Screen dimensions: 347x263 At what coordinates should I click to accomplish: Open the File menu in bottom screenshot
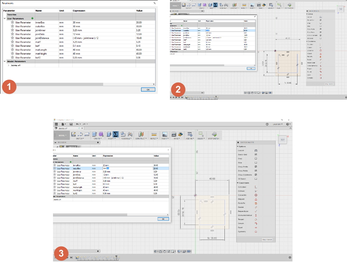64,124
